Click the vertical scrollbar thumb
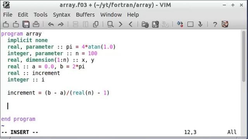The height and width of the screenshot is (139, 248). pos(244,56)
